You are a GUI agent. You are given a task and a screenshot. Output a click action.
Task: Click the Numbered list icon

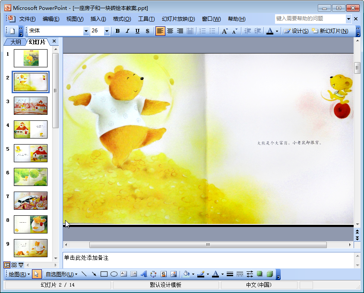pos(202,31)
